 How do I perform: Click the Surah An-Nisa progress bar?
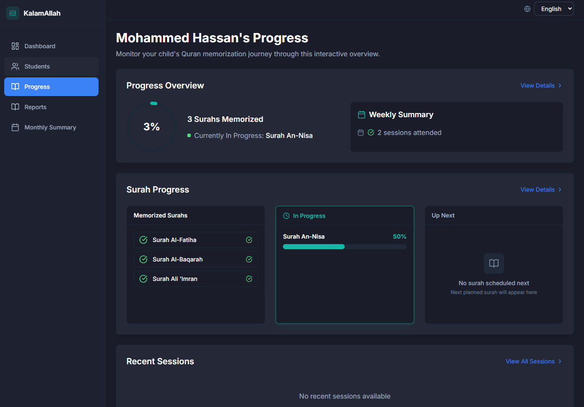[344, 247]
